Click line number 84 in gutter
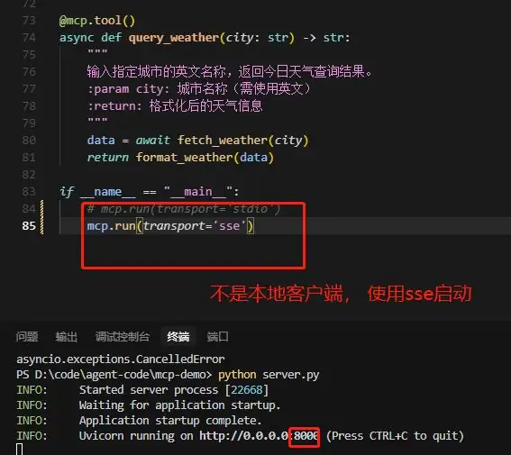The height and width of the screenshot is (455, 511). point(29,208)
